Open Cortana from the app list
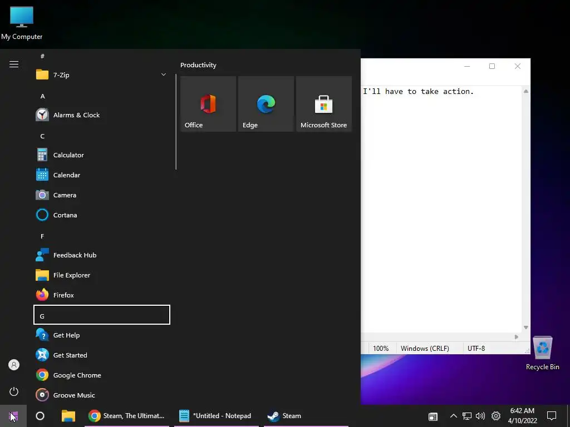Viewport: 570px width, 427px height. point(101,215)
